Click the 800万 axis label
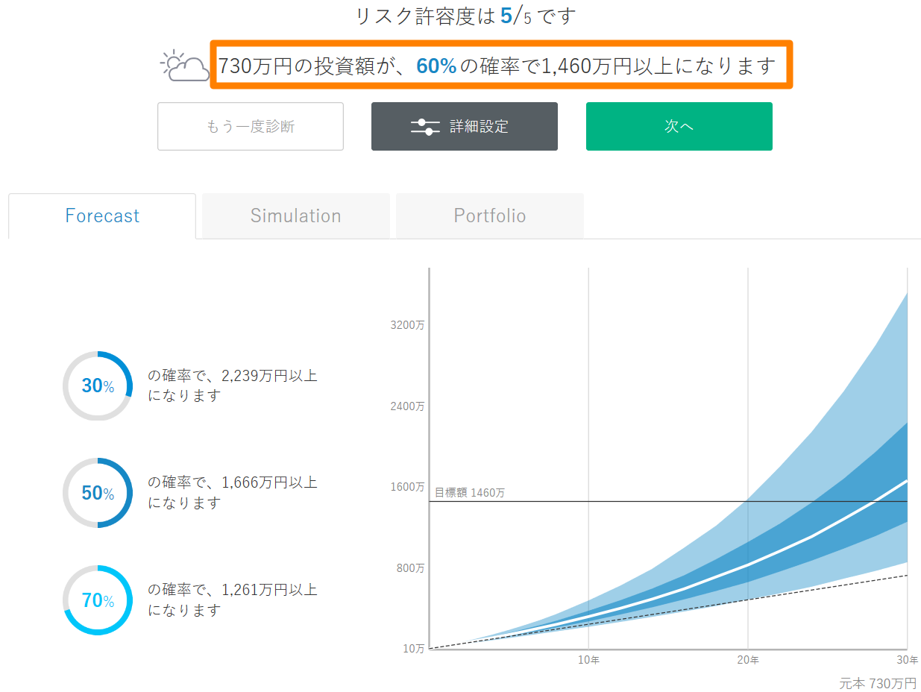Screen dimensions: 921x692 (x=410, y=568)
